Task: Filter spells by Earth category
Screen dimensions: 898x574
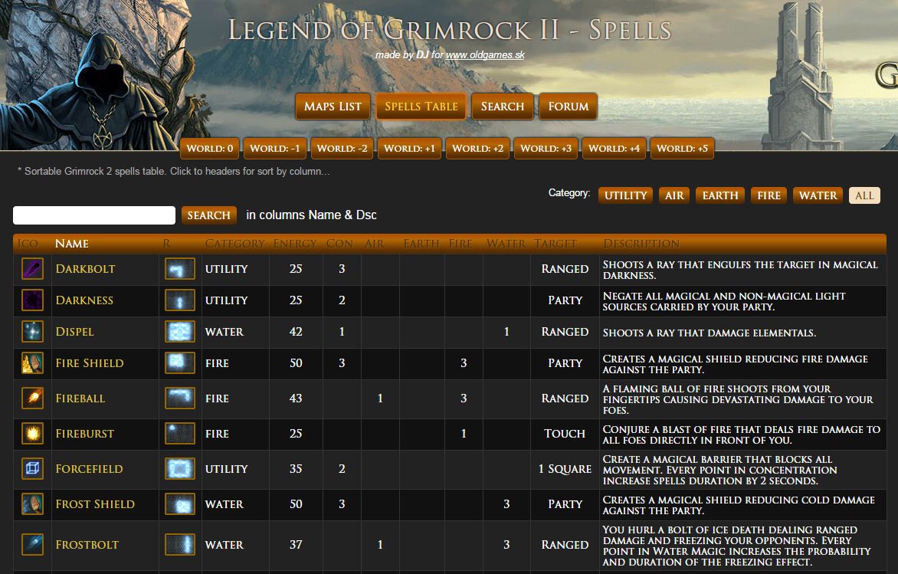Action: 720,195
